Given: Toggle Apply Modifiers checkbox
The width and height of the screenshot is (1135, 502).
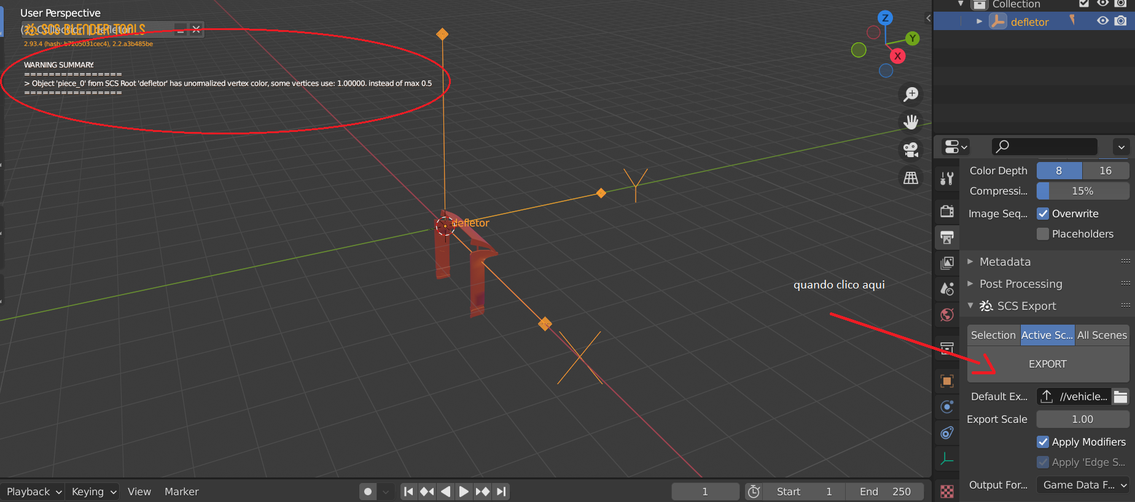Looking at the screenshot, I should 1043,442.
